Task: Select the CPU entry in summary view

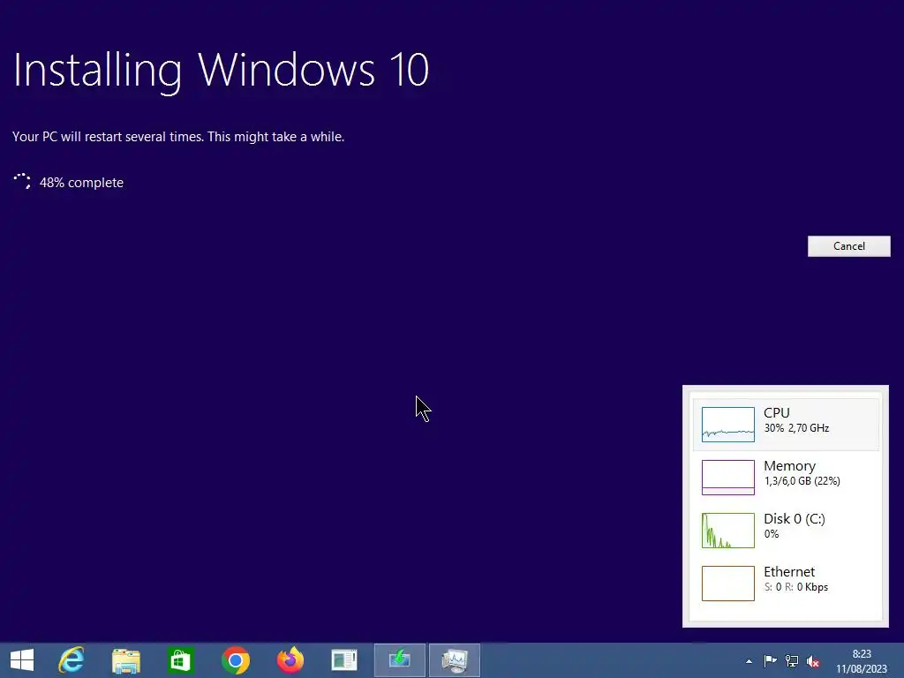Action: coord(786,425)
